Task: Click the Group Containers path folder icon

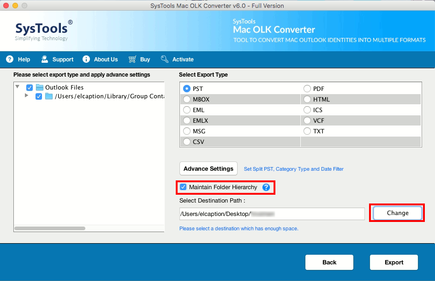Action: tap(49, 96)
